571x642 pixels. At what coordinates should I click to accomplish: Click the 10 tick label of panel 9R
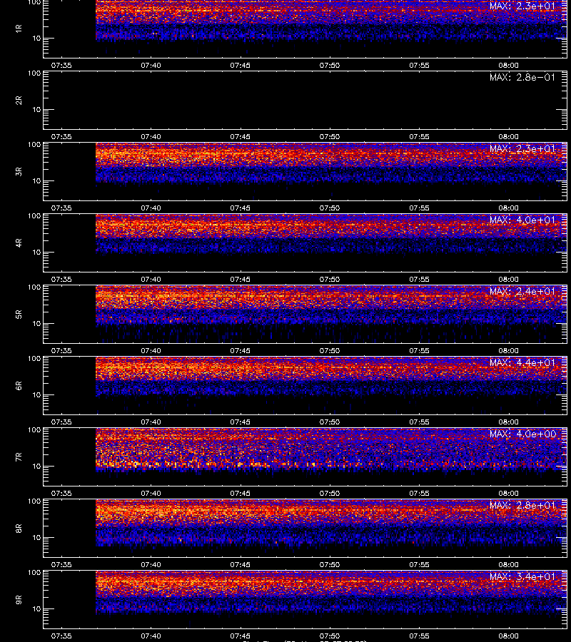coord(36,609)
